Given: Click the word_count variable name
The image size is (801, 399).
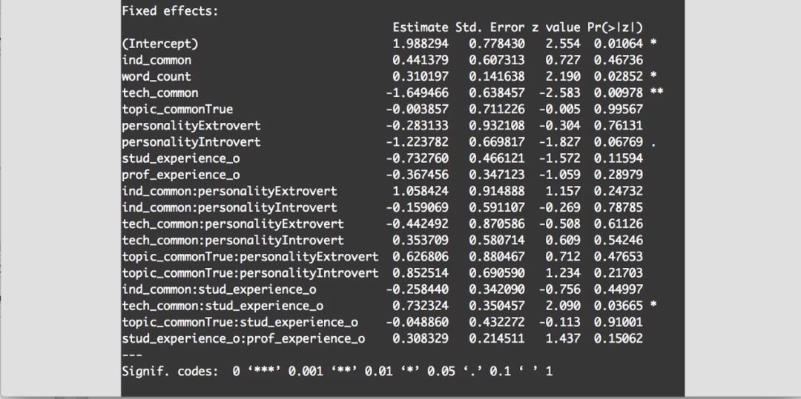Looking at the screenshot, I should 156,76.
